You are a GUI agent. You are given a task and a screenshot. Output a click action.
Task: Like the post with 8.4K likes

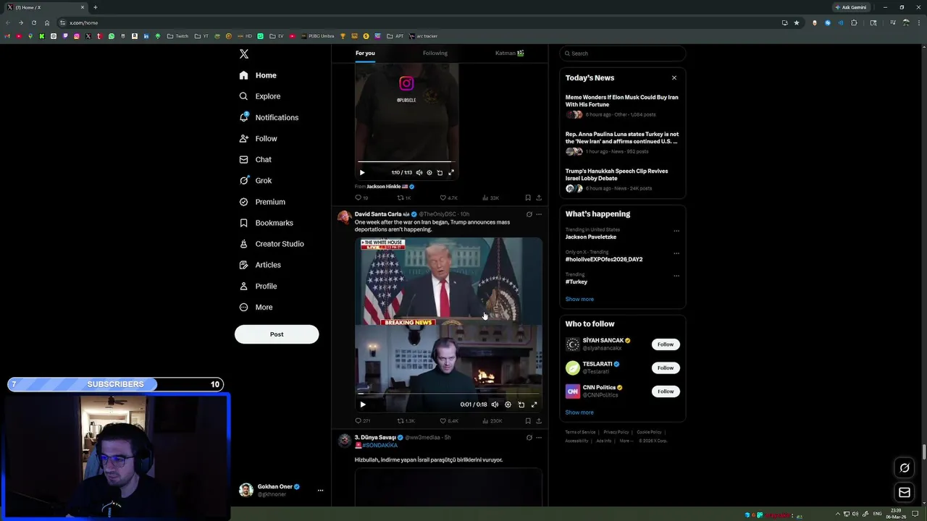coord(449,420)
